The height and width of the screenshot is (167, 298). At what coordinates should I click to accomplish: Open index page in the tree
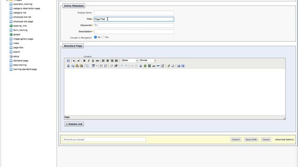[x=16, y=43]
